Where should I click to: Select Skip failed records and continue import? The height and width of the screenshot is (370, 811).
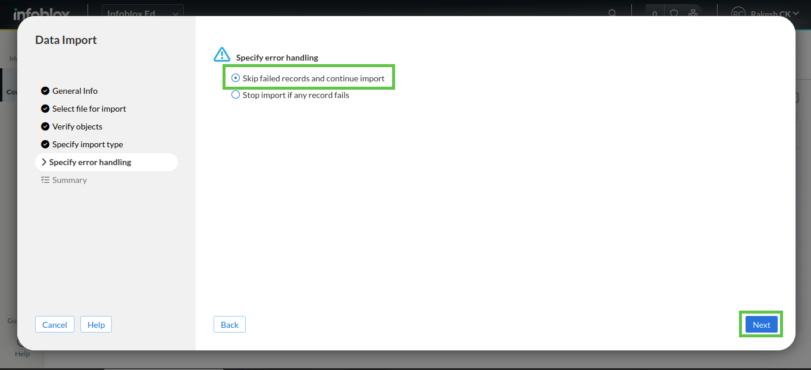point(236,78)
